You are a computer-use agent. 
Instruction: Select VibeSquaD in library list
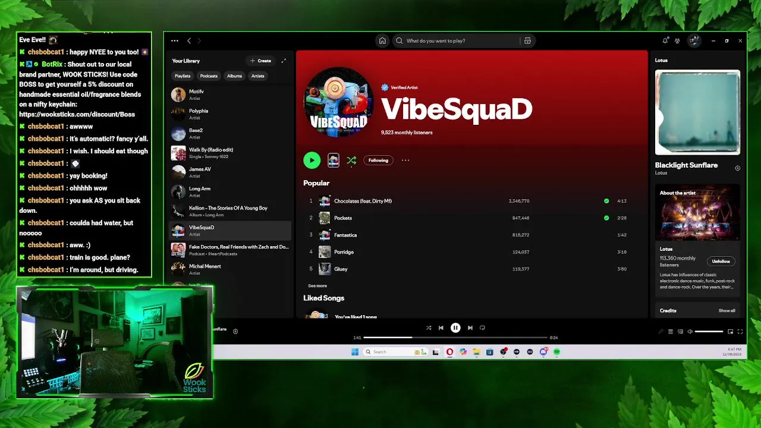pyautogui.click(x=230, y=231)
